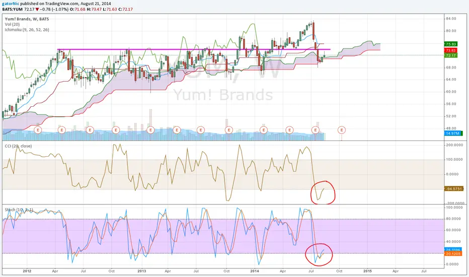This screenshot has width=469, height=277.
Task: Click the earnings E marker for October 2013
Action: pos(229,130)
